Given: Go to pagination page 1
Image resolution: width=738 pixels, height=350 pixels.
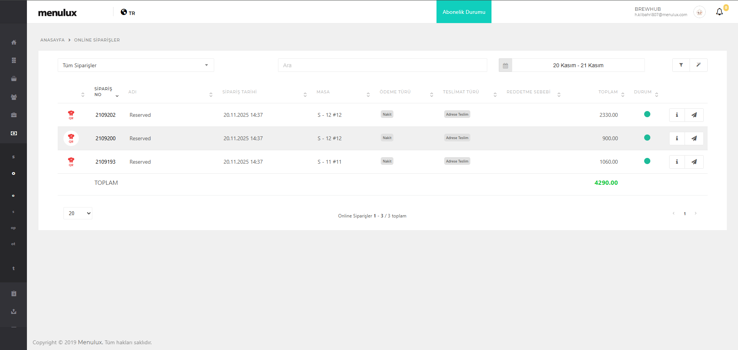Looking at the screenshot, I should [685, 214].
